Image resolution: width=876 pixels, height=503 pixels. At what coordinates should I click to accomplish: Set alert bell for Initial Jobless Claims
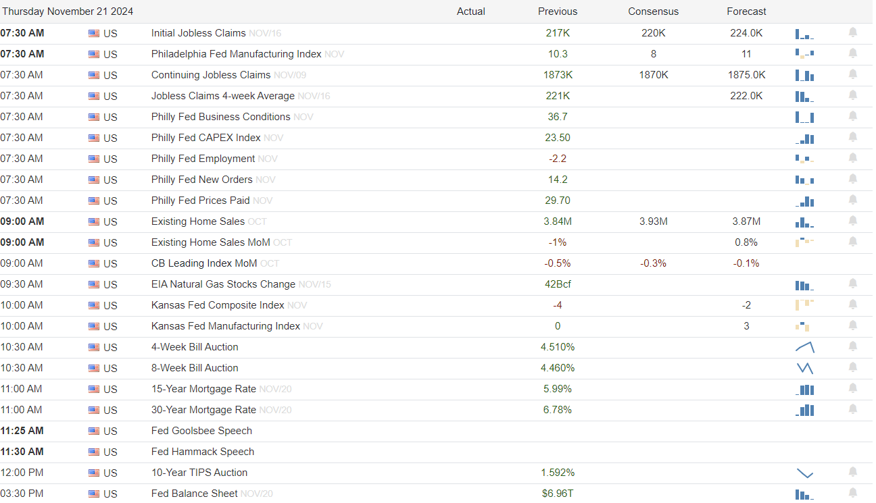coord(853,32)
